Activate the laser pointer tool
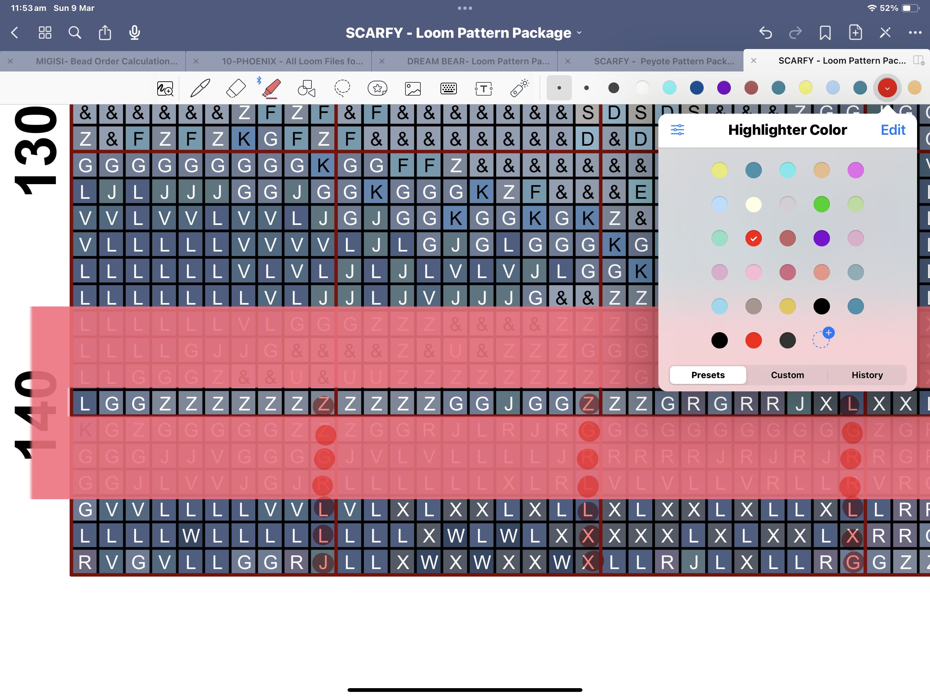The width and height of the screenshot is (930, 697). point(520,88)
